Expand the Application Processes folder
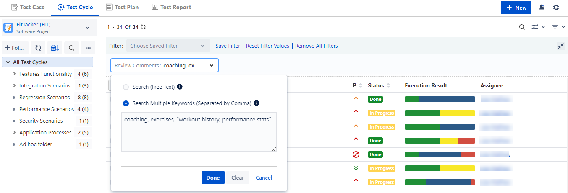Image resolution: width=568 pixels, height=193 pixels. [x=15, y=132]
